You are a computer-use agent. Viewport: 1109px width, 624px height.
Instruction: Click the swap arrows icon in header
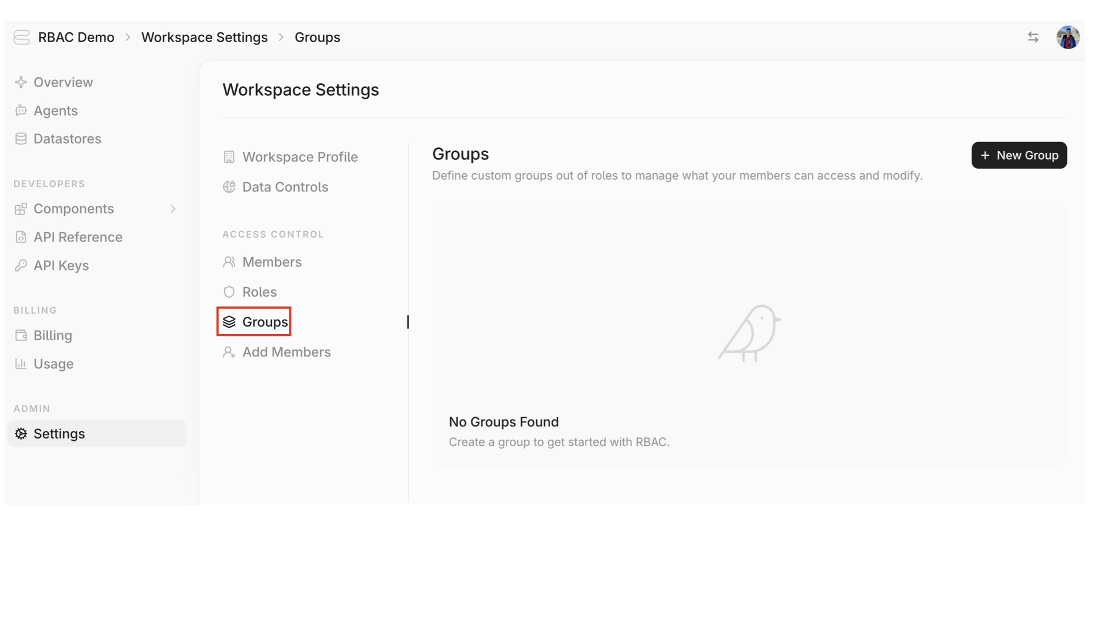(x=1033, y=38)
